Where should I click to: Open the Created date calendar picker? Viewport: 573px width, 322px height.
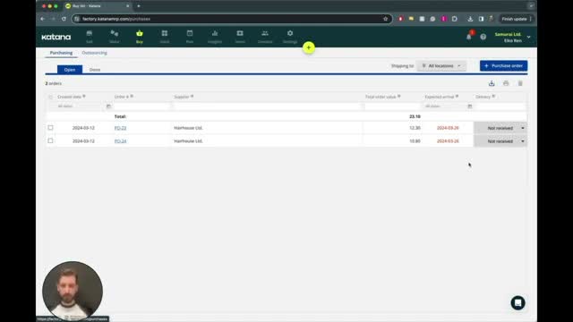(x=108, y=106)
